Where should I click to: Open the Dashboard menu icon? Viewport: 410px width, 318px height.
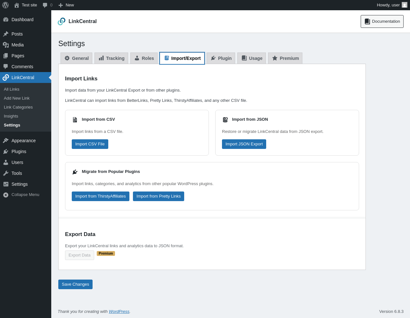6,20
